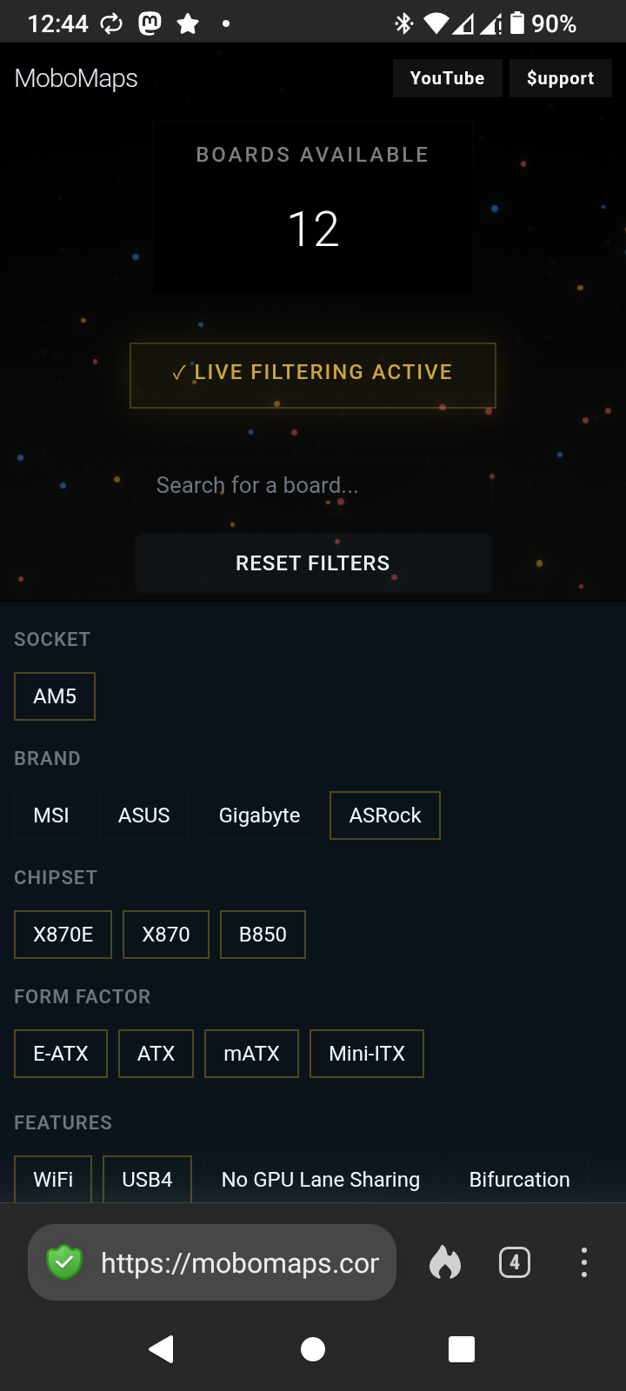This screenshot has width=626, height=1391.
Task: Open the browser three-dot menu
Action: [584, 1262]
